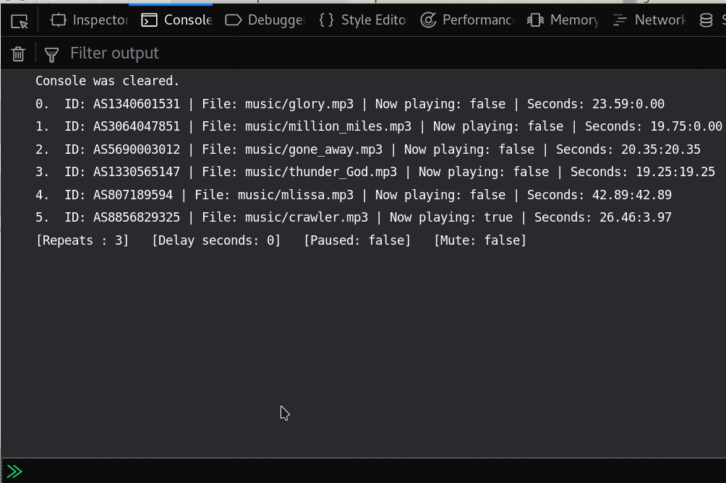Click the funnel filter icon
The image size is (726, 483).
pyautogui.click(x=51, y=53)
